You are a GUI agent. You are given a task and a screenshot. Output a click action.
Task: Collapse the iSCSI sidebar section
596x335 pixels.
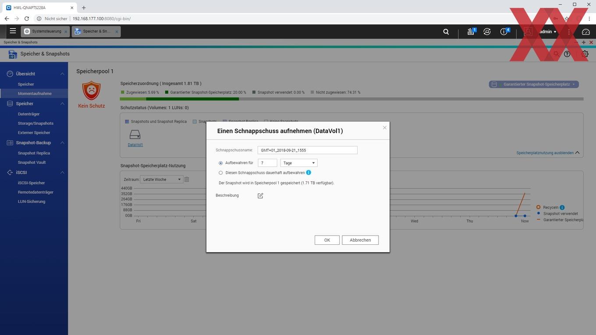pyautogui.click(x=62, y=173)
